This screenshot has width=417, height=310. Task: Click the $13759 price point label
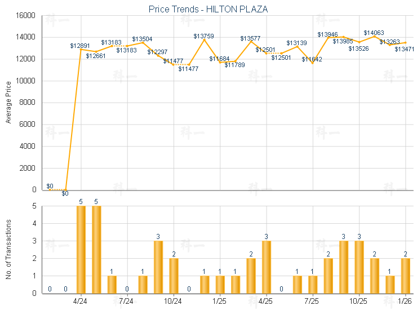(203, 36)
